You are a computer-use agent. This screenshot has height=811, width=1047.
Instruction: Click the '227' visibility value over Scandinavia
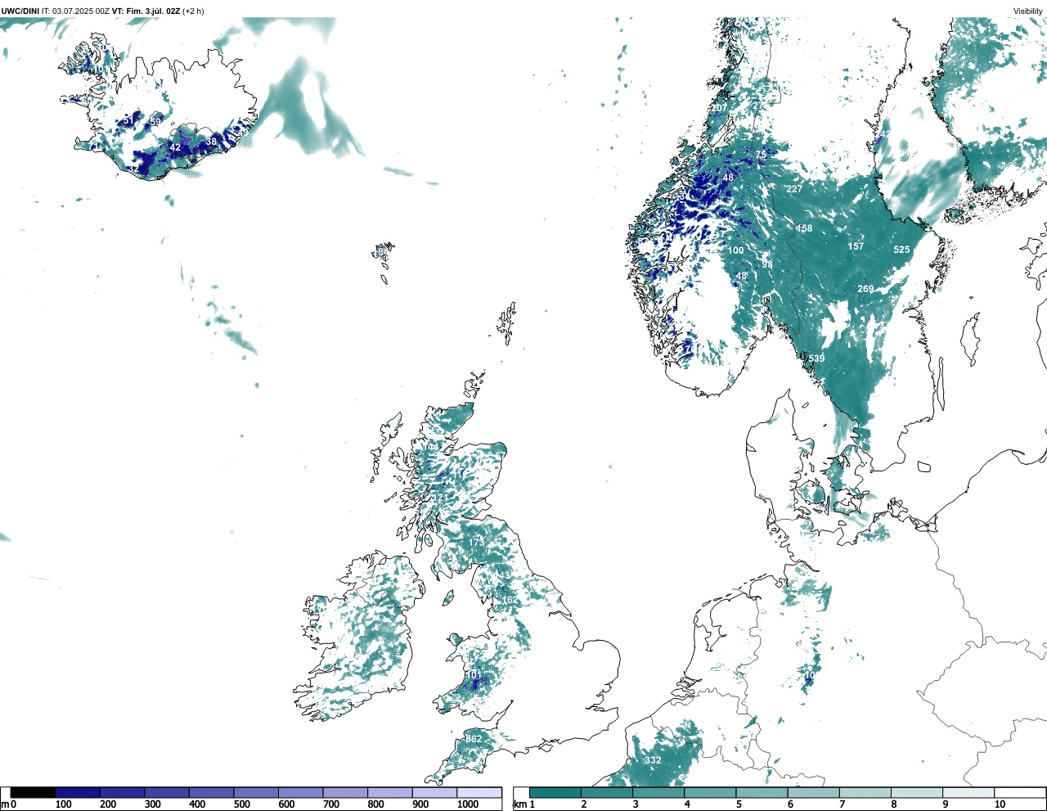pos(794,189)
